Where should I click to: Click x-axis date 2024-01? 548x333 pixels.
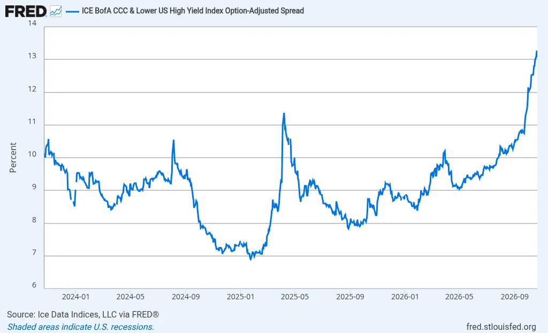click(x=75, y=297)
